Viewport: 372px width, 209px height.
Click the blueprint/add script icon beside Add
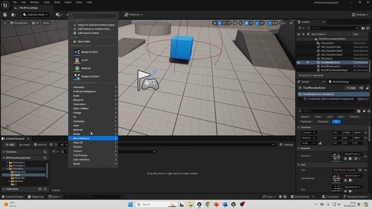pos(361,88)
